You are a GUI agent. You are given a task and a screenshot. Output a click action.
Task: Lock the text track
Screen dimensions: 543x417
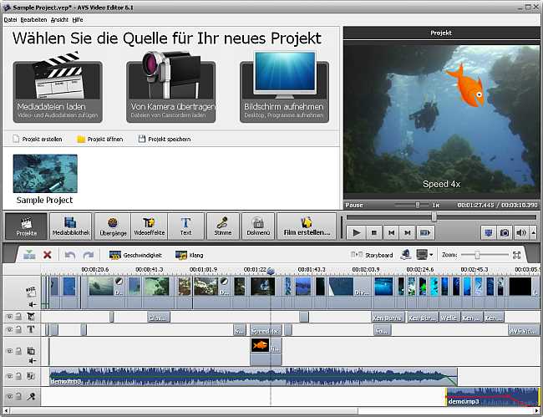(x=18, y=329)
